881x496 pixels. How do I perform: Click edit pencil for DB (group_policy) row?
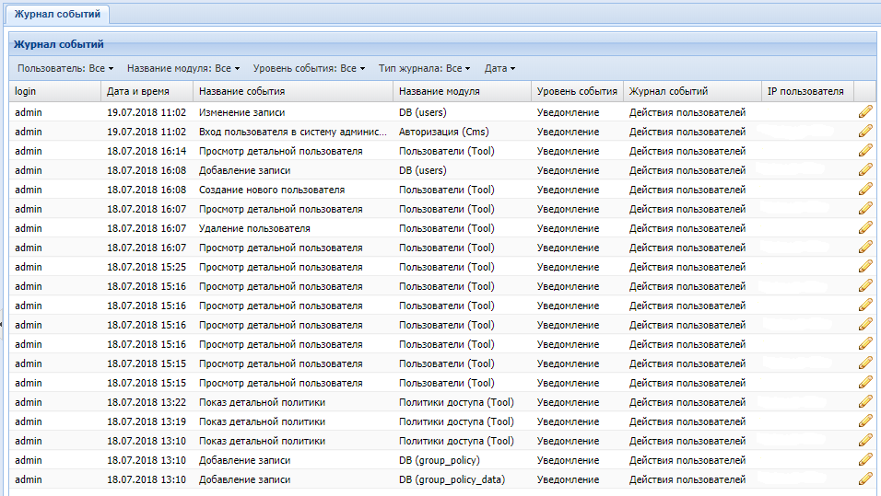(864, 460)
